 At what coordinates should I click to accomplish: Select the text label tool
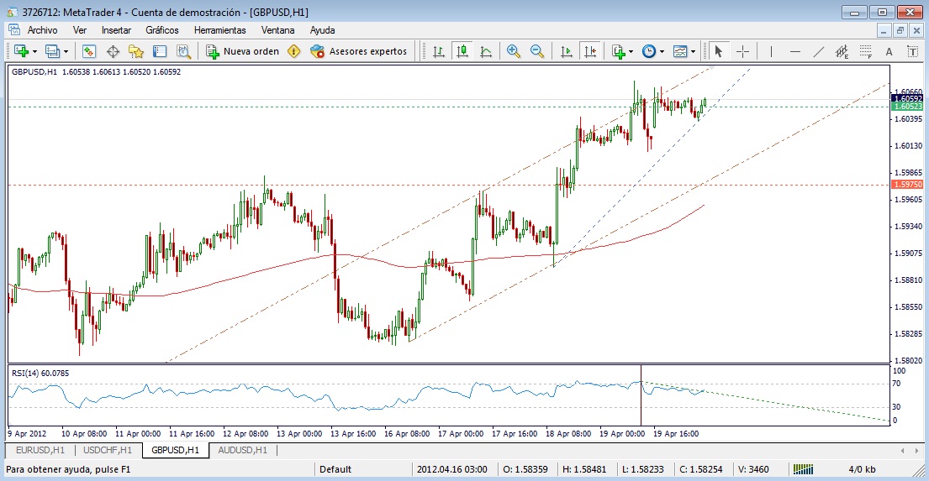(913, 51)
